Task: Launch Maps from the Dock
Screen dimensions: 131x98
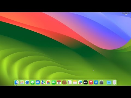Action: coord(43,82)
